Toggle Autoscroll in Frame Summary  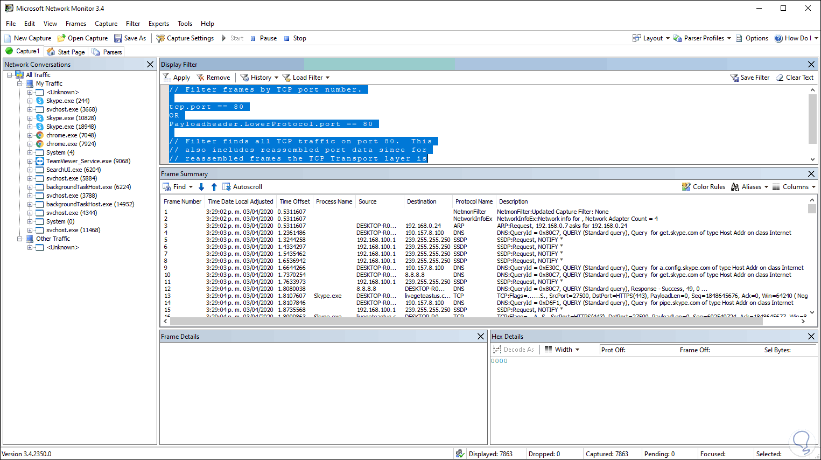[x=242, y=187]
